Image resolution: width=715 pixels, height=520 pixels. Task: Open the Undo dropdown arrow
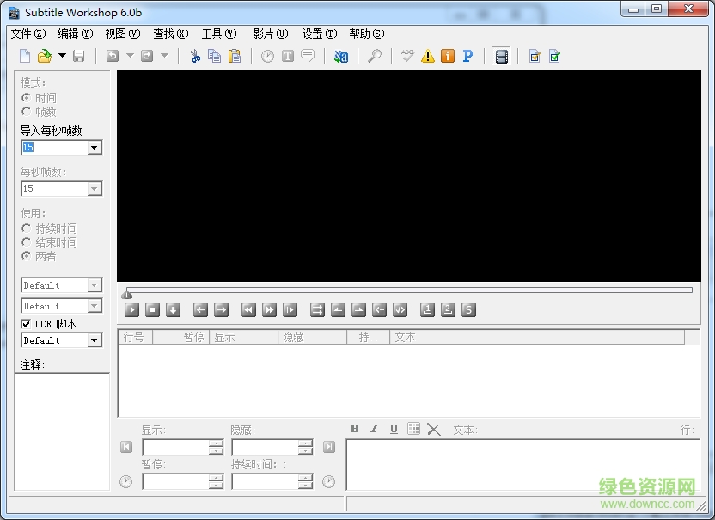click(x=129, y=55)
